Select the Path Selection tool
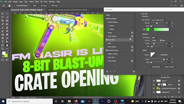 coord(7,42)
